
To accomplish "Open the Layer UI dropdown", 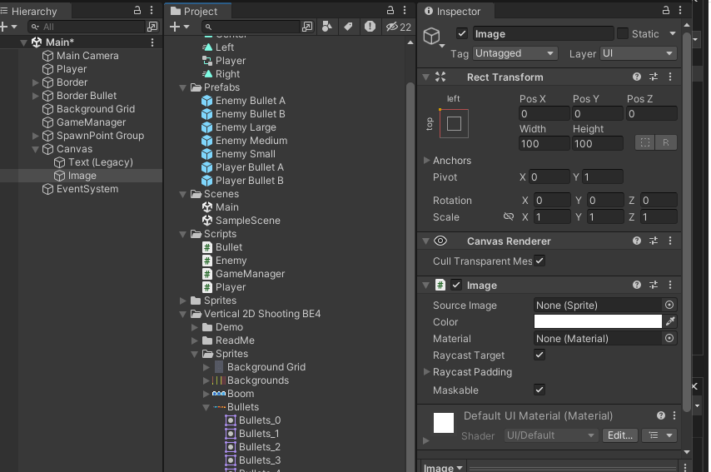I will coord(639,53).
